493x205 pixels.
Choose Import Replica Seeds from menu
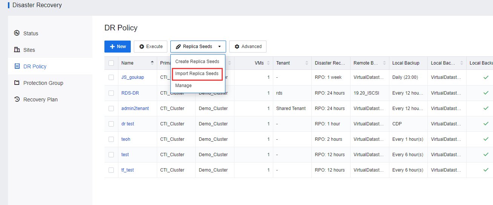tap(197, 74)
